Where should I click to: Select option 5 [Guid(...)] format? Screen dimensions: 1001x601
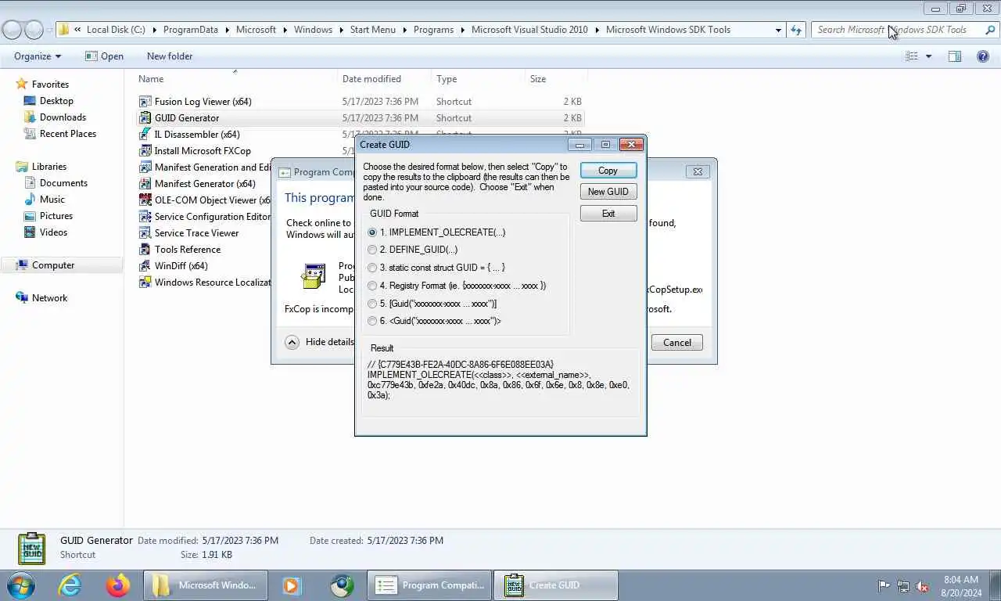372,304
